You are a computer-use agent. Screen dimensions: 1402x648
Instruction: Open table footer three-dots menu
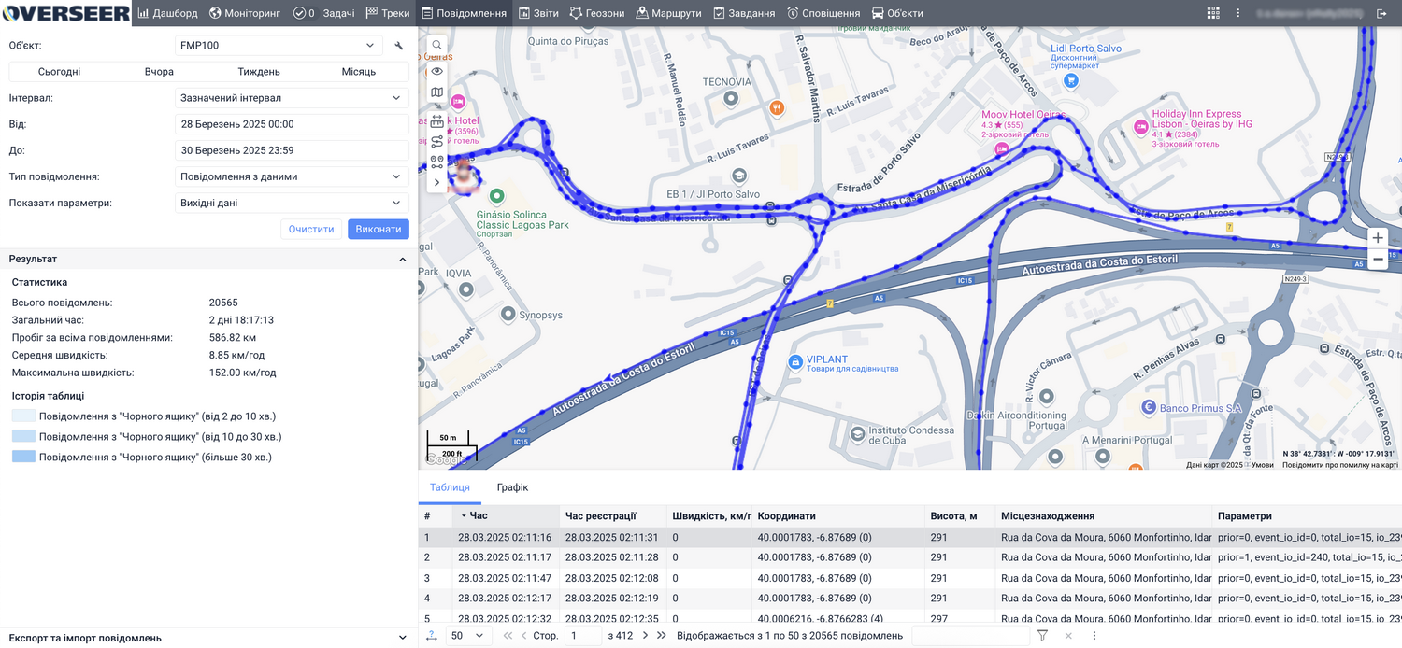point(1094,635)
